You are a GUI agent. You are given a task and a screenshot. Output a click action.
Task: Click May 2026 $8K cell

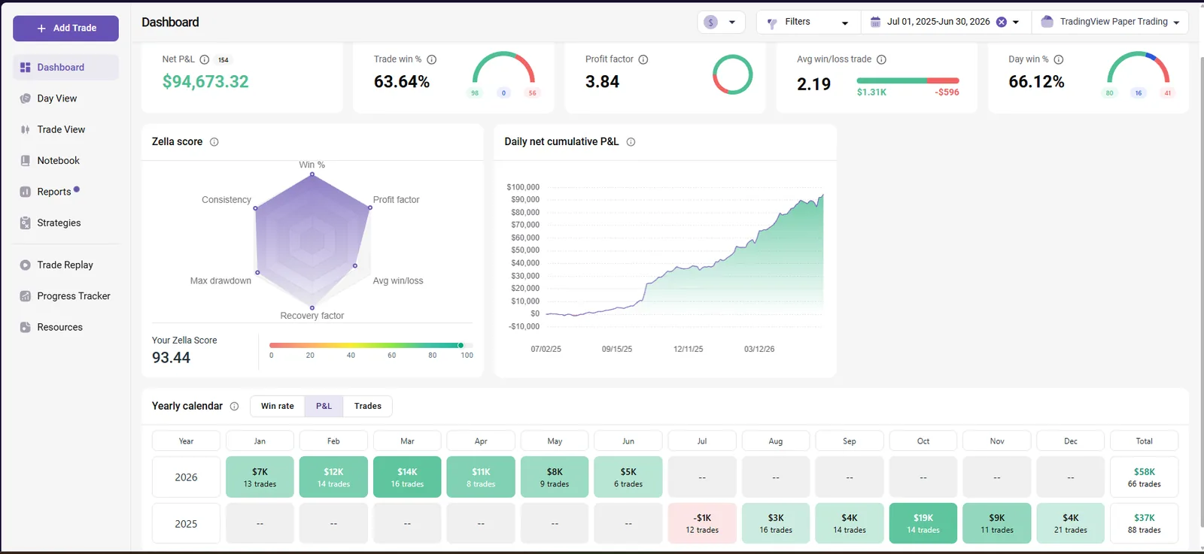pyautogui.click(x=555, y=477)
